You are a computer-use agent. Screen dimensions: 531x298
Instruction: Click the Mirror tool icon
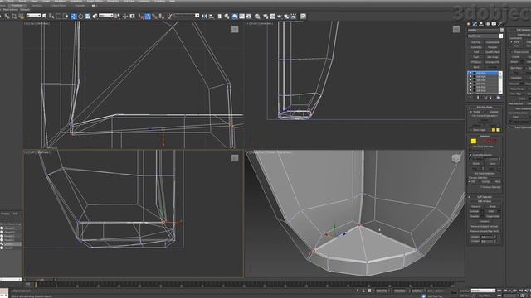pos(204,17)
